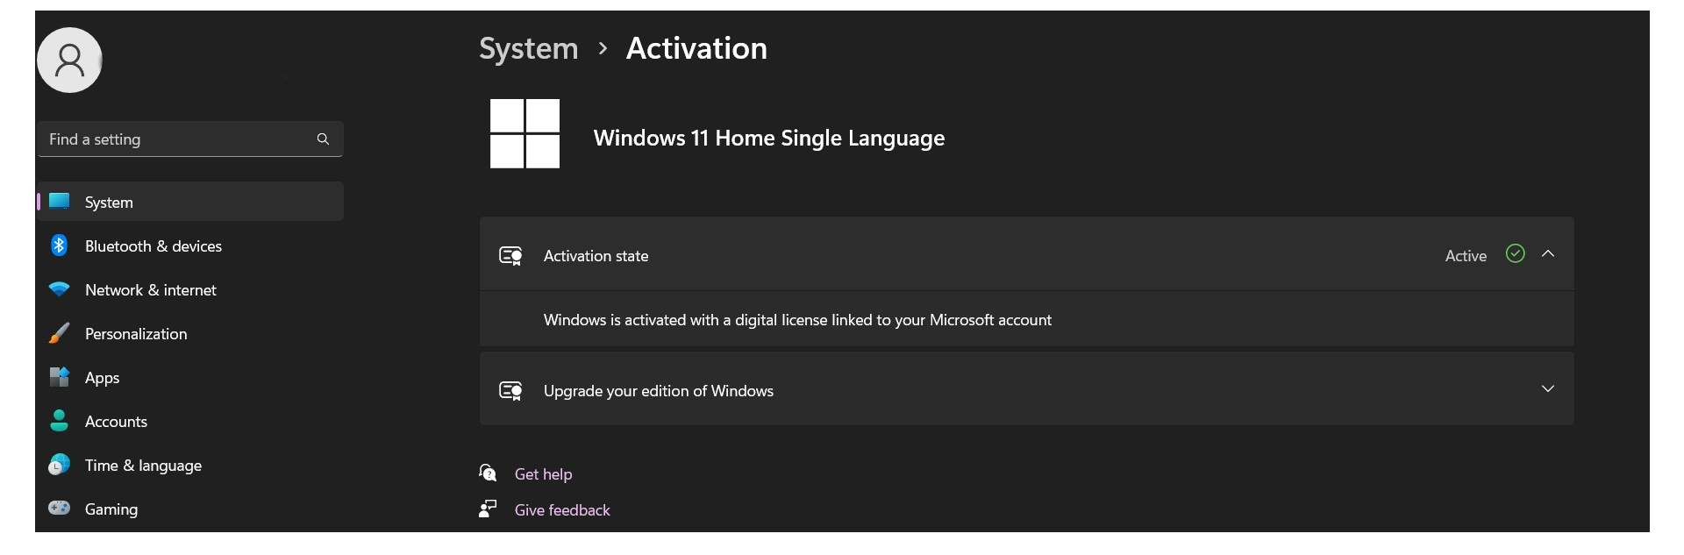Open Gaming settings
Viewport: 1684px width, 555px height.
[111, 509]
